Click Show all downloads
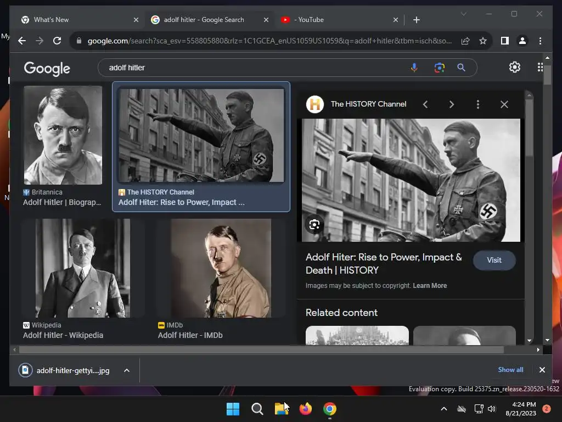Viewport: 562px width, 422px height. tap(510, 370)
